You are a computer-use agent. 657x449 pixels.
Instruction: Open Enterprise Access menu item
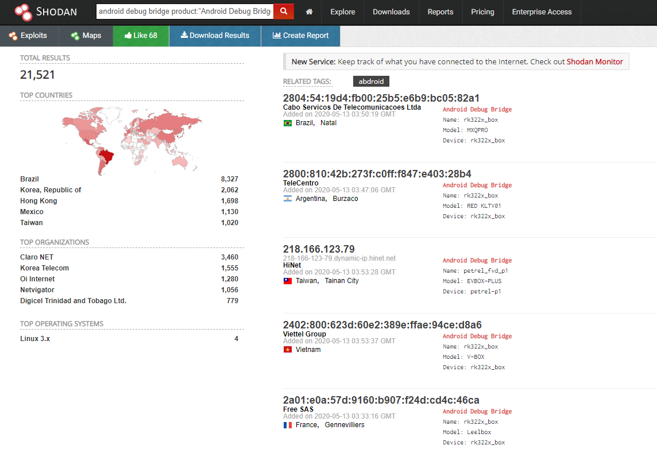click(x=542, y=12)
